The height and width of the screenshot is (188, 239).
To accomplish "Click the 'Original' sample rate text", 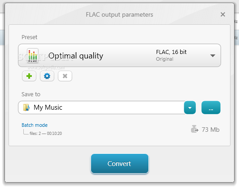I will [x=165, y=59].
